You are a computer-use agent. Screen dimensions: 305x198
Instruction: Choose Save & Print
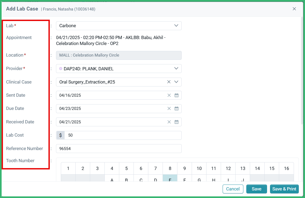coord(284,189)
